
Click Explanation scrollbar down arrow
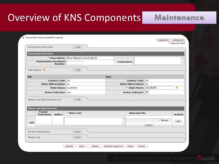coord(182,63)
